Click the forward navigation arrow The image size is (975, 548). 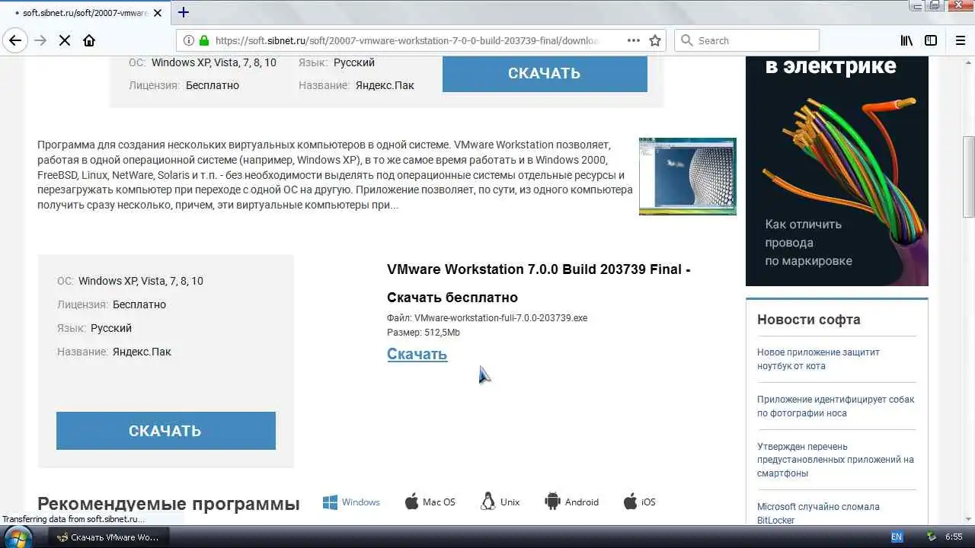tap(40, 40)
